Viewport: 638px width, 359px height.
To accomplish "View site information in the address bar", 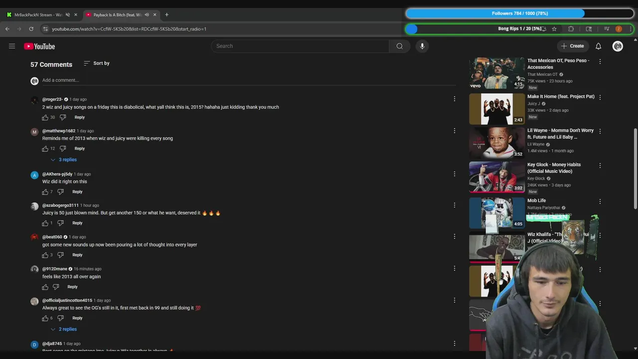I will (x=45, y=29).
